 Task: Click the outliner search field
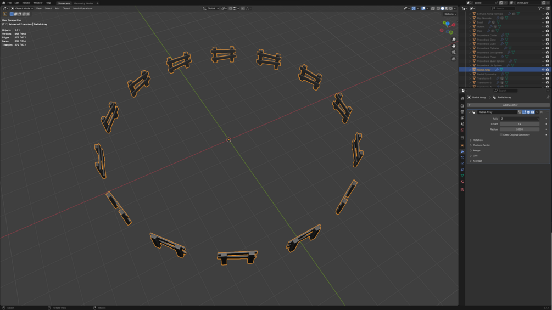(x=503, y=8)
